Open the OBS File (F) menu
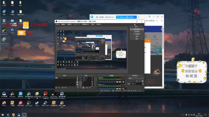This screenshot has height=117, width=209. pyautogui.click(x=57, y=24)
